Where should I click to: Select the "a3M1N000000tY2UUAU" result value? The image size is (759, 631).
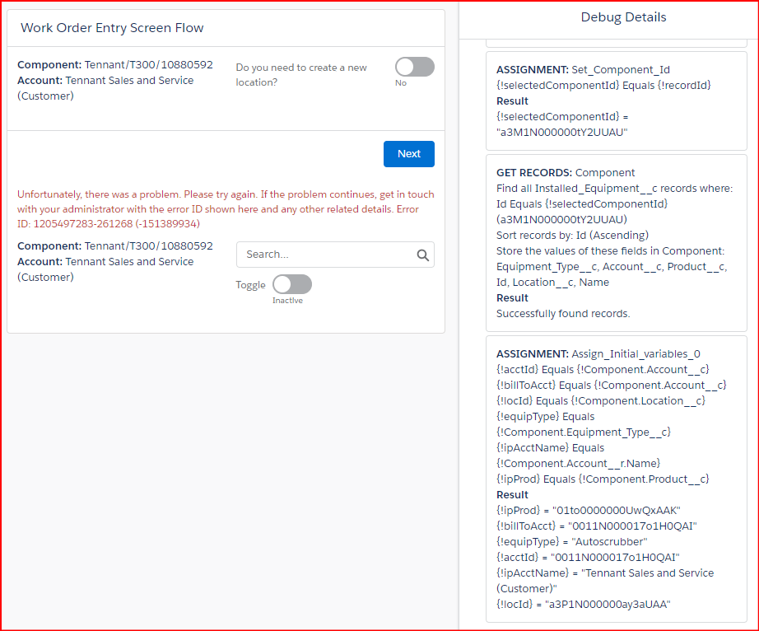click(x=562, y=132)
